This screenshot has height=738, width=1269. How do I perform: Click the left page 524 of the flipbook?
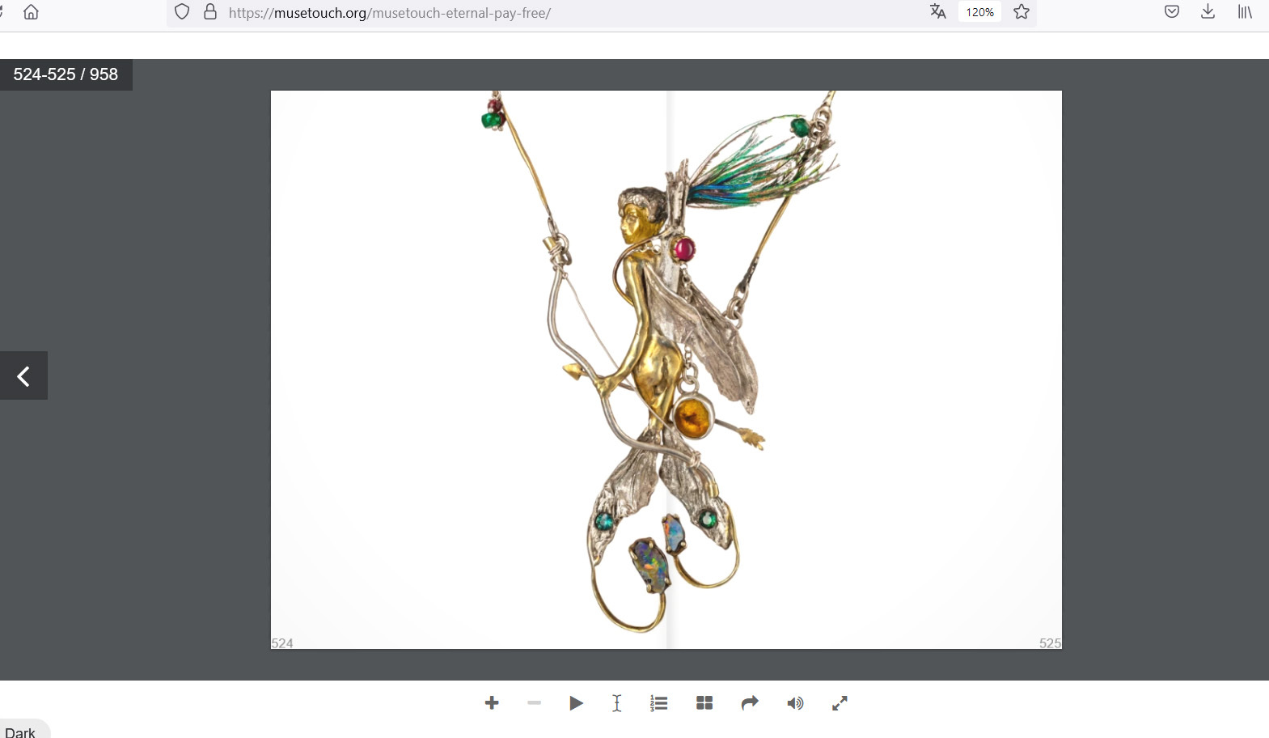click(468, 370)
